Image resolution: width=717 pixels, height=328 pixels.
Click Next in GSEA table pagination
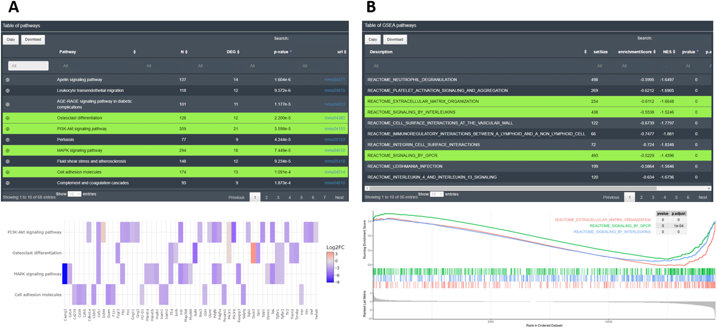click(x=702, y=197)
